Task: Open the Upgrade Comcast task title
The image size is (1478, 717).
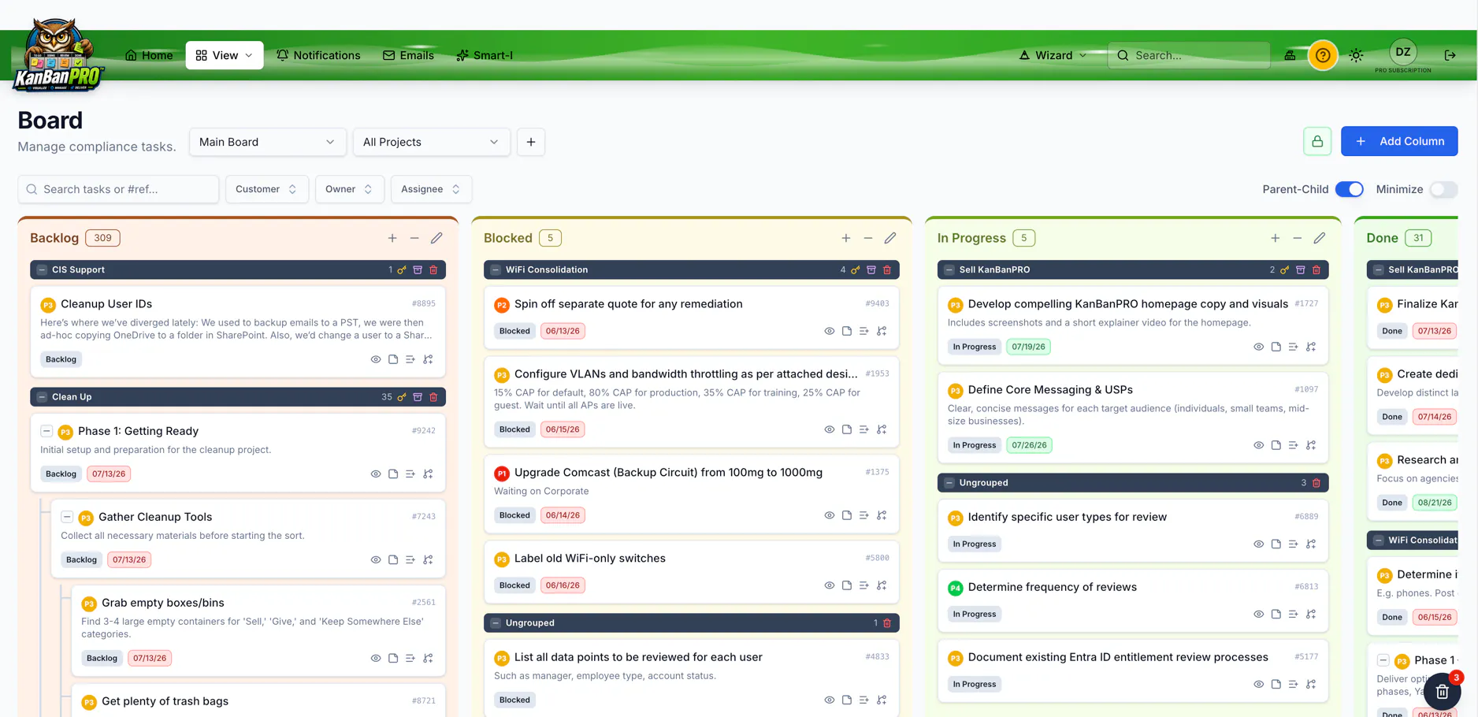Action: click(x=668, y=473)
